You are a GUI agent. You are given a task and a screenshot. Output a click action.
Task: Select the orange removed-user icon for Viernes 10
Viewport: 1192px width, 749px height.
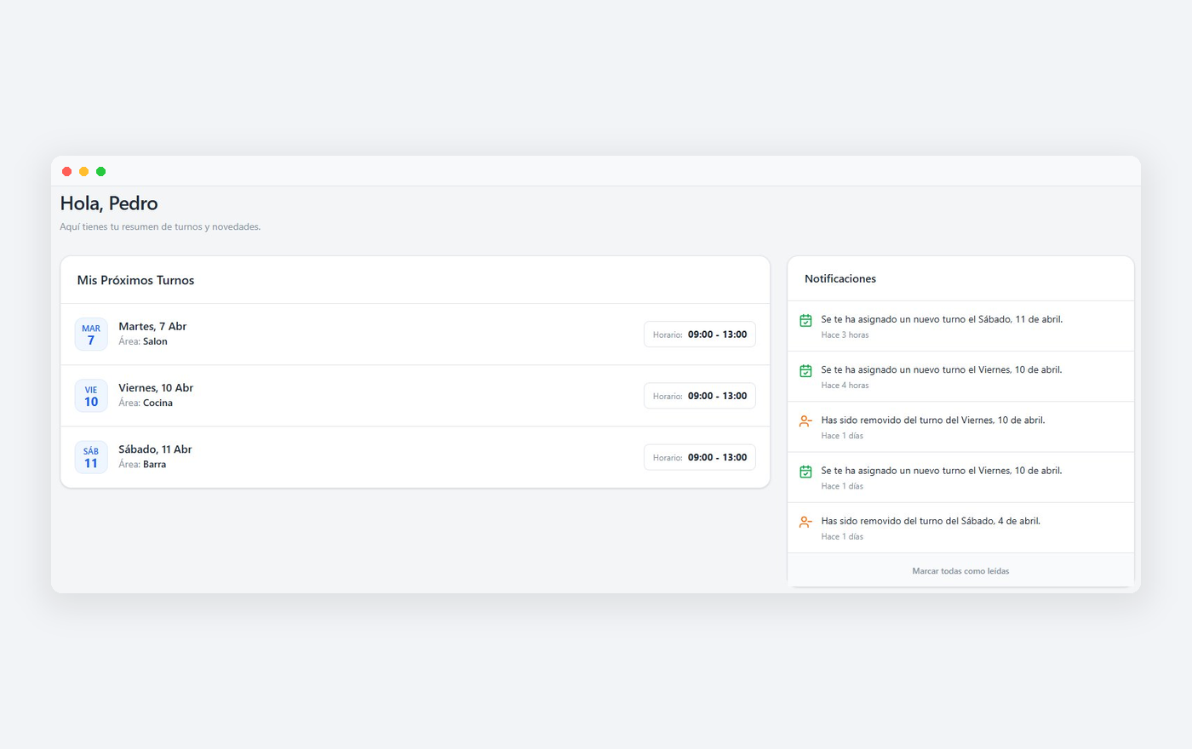tap(805, 420)
